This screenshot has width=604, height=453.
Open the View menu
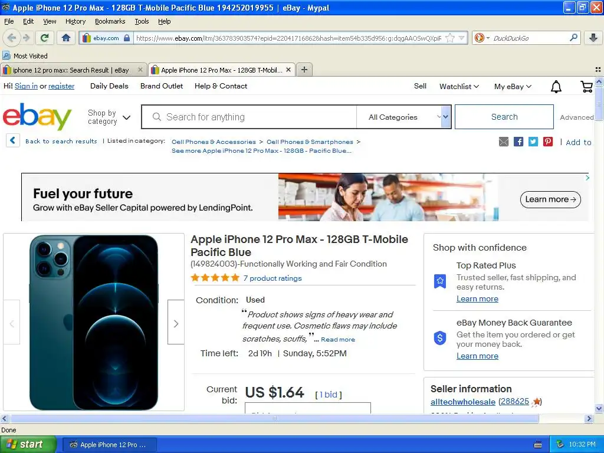50,21
